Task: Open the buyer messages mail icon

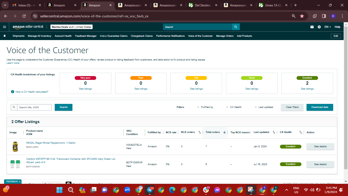Action: (x=312, y=27)
